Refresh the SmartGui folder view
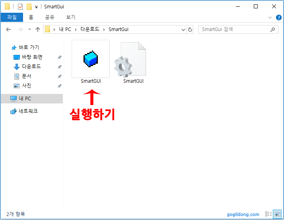 click(190, 29)
